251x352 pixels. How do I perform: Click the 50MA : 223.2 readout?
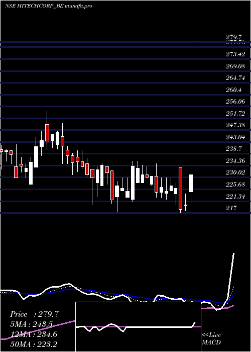(x=34, y=344)
